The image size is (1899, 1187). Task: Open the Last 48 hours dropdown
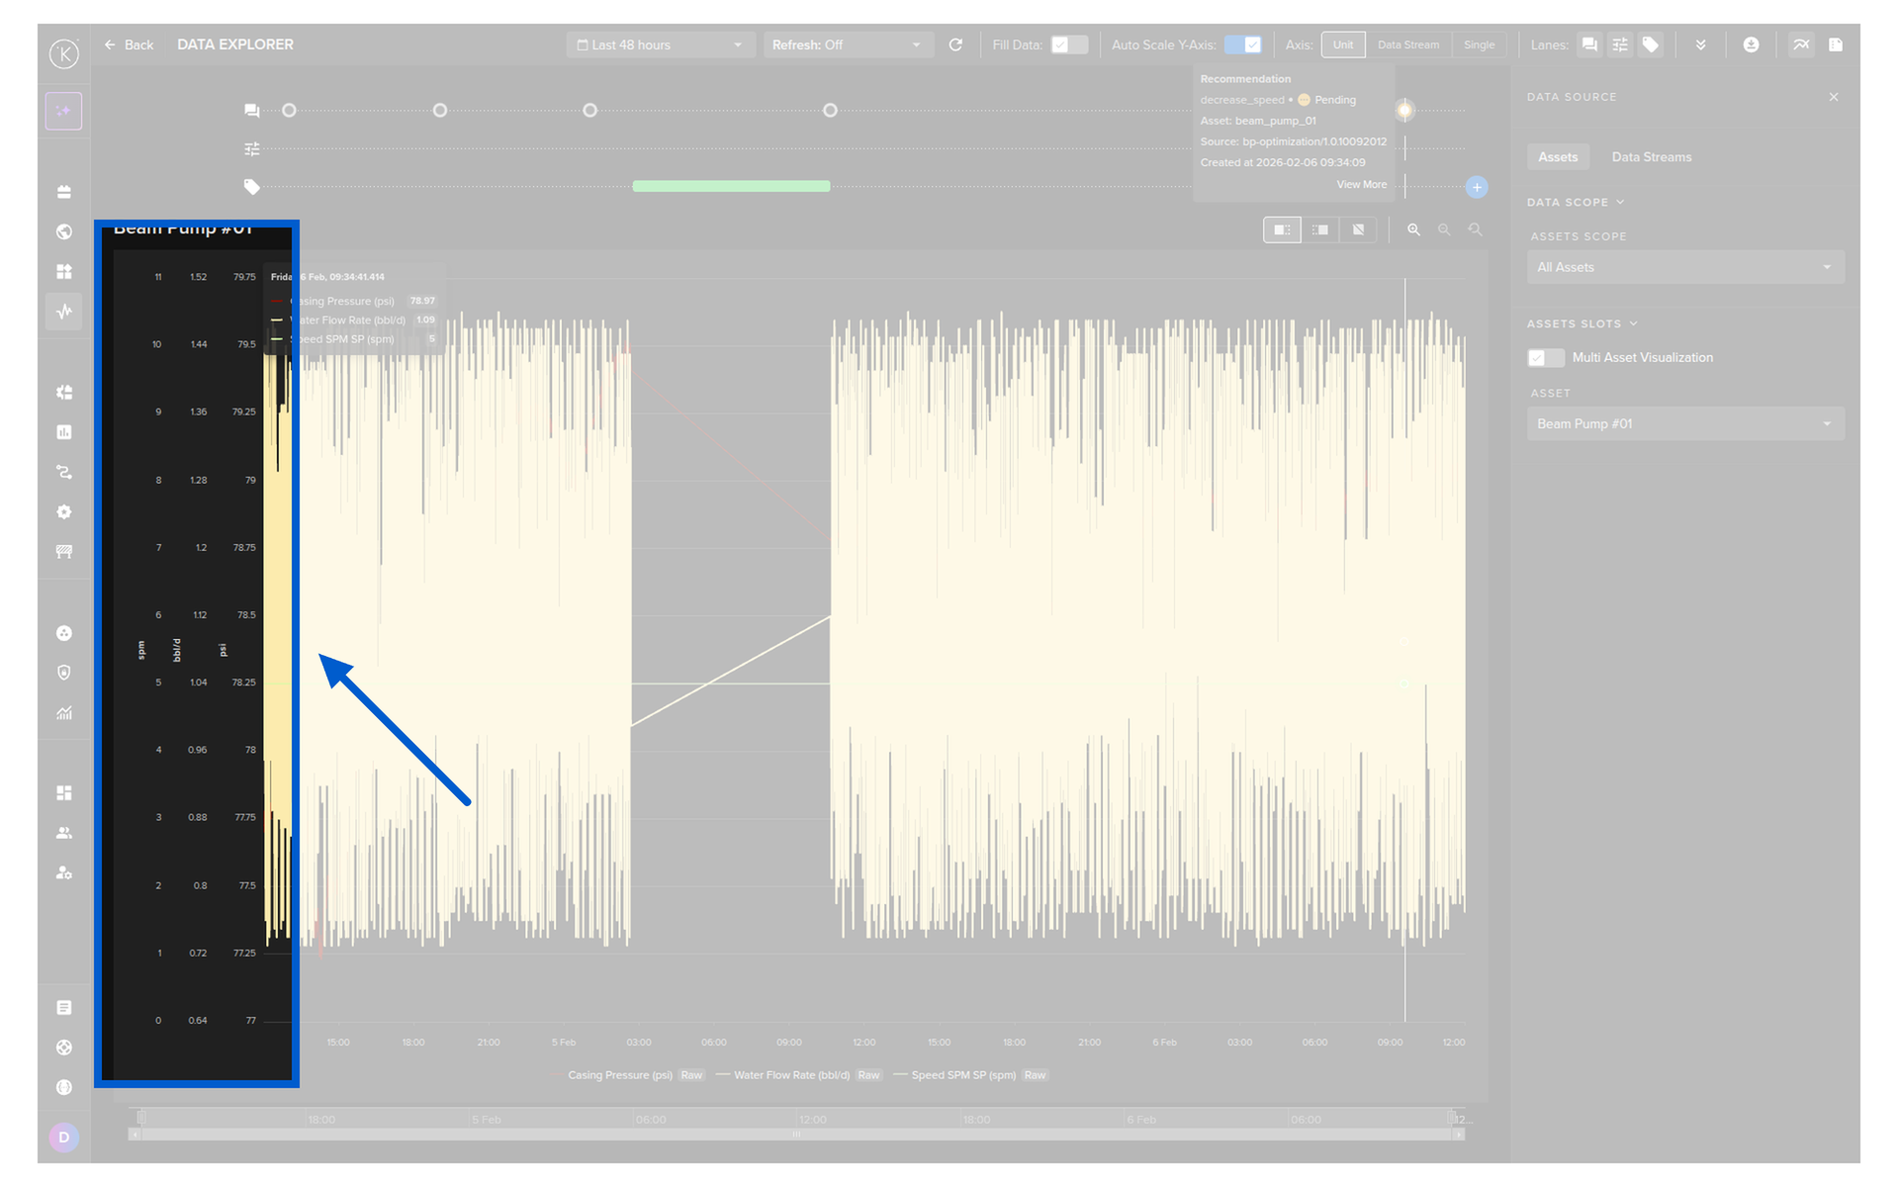point(660,45)
